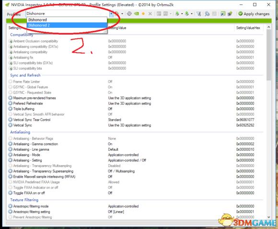Select Dishonored 2 in the profile list

(x=67, y=25)
